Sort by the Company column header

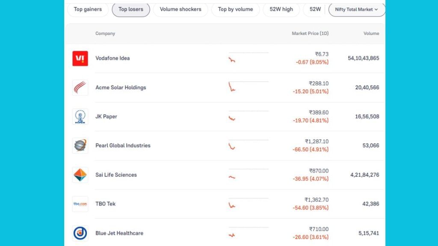(105, 33)
